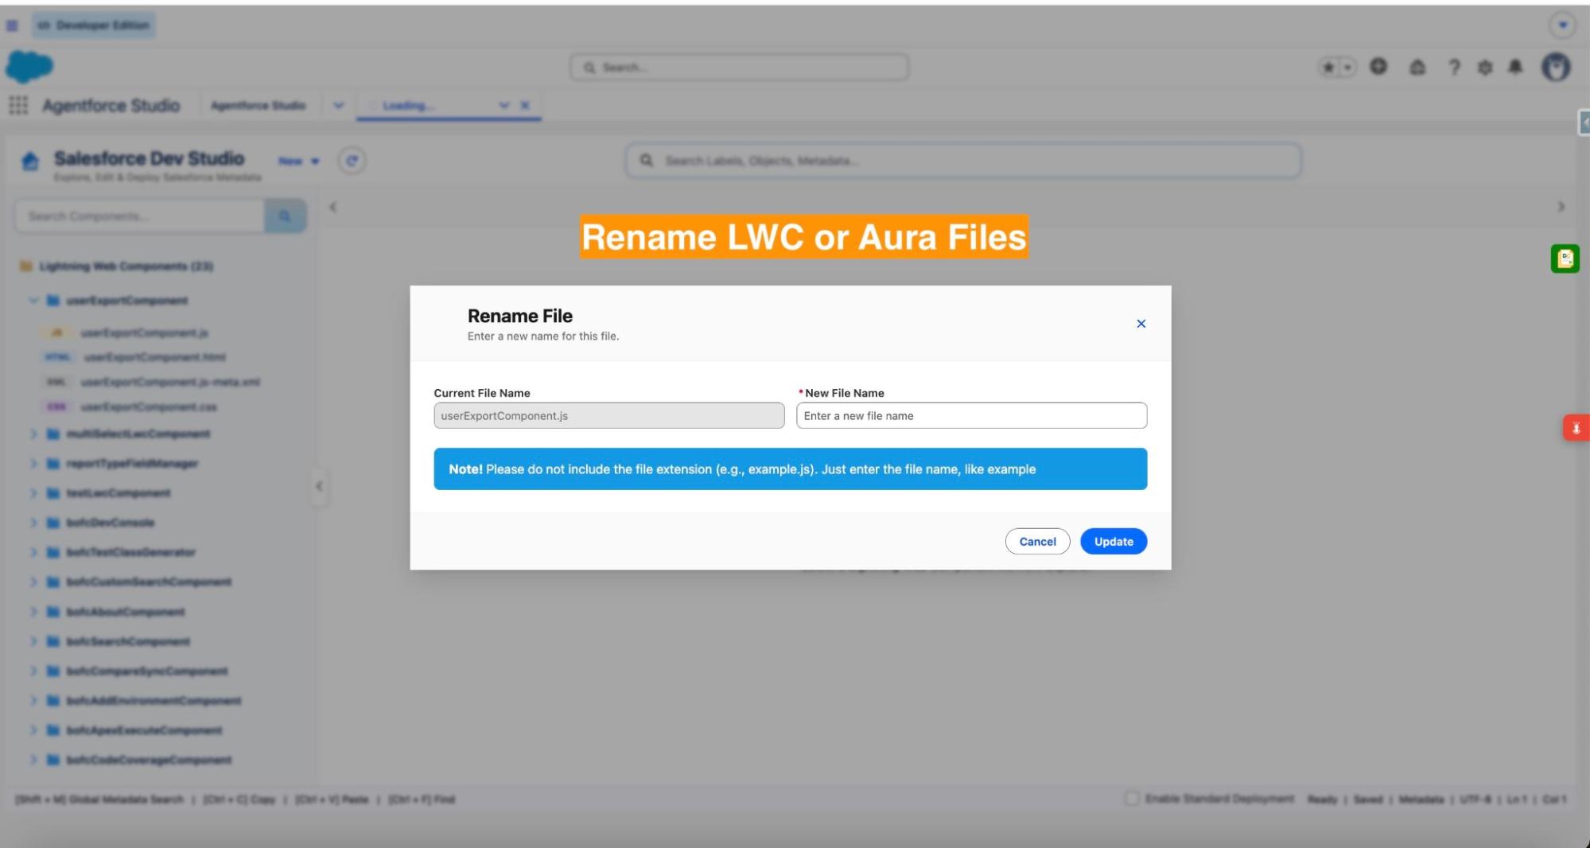Open the App Launcher grid icon
Viewport: 1590px width, 848px height.
[x=18, y=105]
